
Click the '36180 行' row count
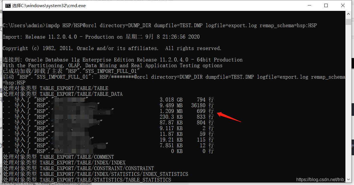point(202,106)
